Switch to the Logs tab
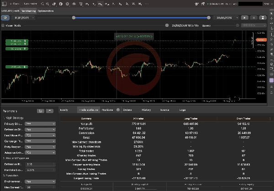Screen dimensions: 274x191 182,110
